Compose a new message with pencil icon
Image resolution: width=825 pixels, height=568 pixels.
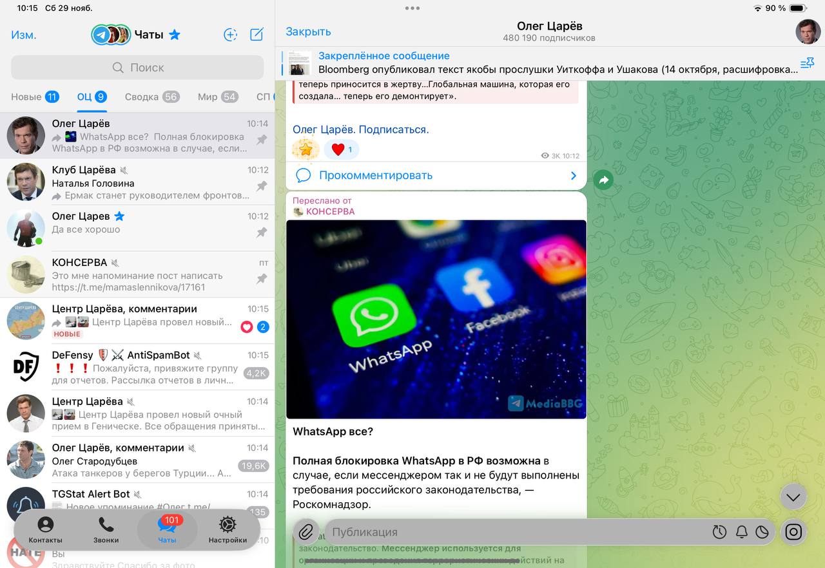pyautogui.click(x=256, y=34)
